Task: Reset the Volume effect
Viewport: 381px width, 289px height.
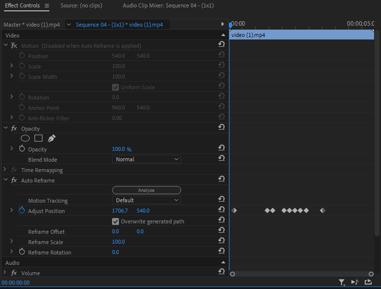Action: (222, 272)
